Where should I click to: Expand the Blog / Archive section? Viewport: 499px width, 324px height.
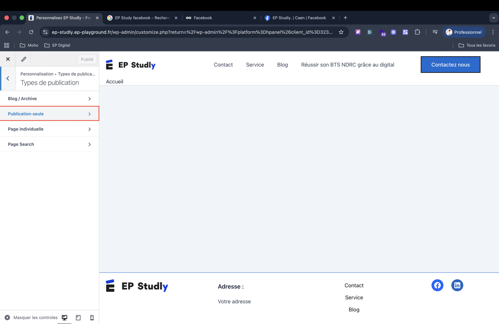click(49, 99)
